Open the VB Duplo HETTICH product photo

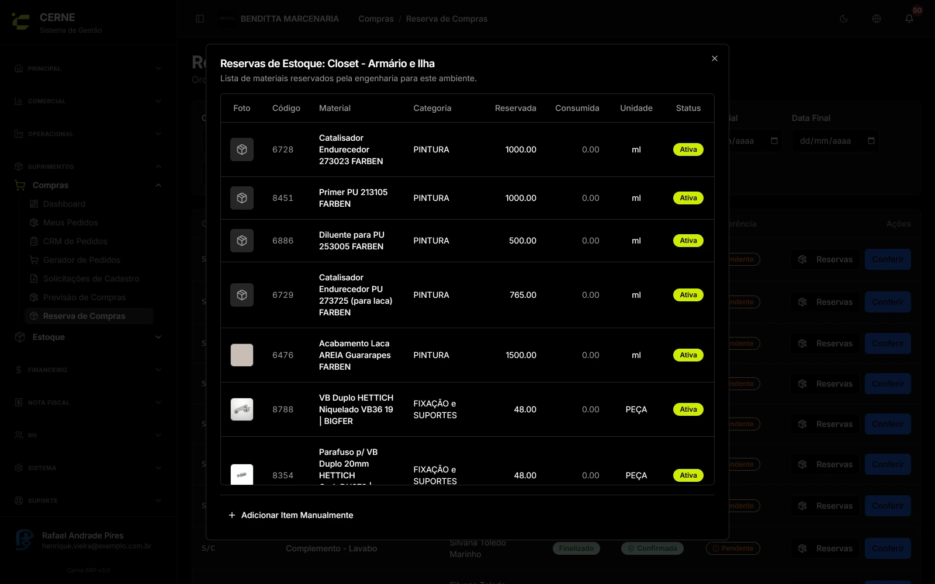pos(242,409)
